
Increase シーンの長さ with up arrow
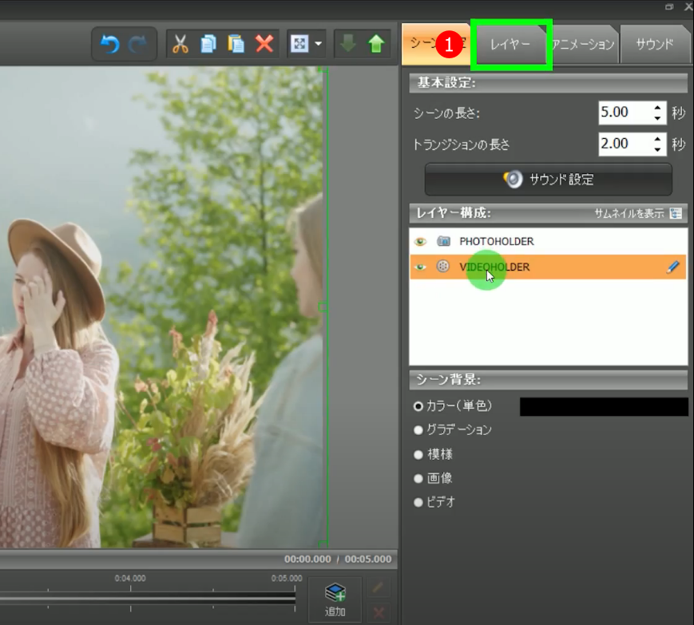tap(657, 107)
